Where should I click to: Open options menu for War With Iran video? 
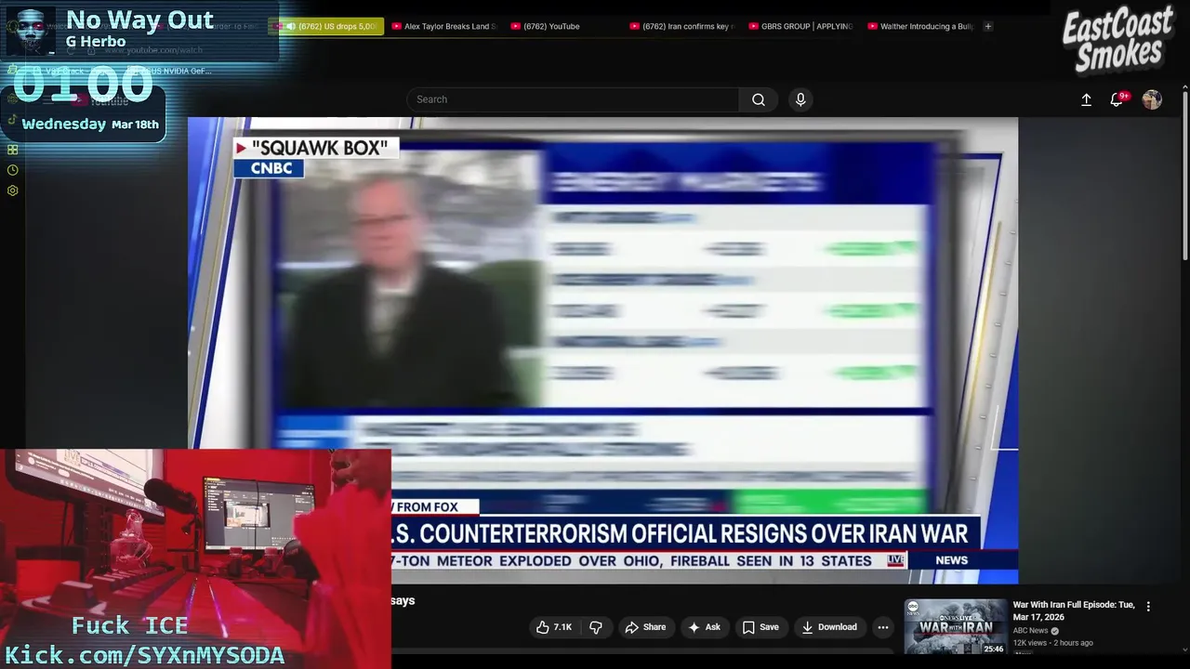coord(1148,606)
